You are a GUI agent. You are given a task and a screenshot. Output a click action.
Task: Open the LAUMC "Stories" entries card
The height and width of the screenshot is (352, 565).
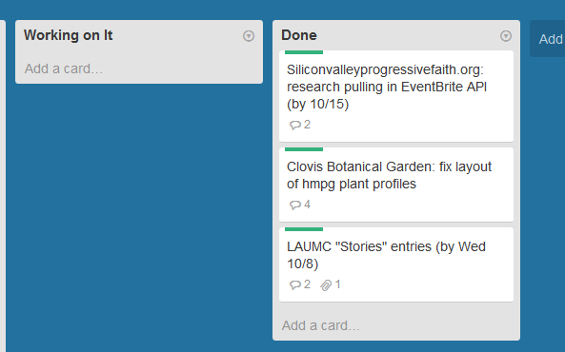click(x=396, y=264)
